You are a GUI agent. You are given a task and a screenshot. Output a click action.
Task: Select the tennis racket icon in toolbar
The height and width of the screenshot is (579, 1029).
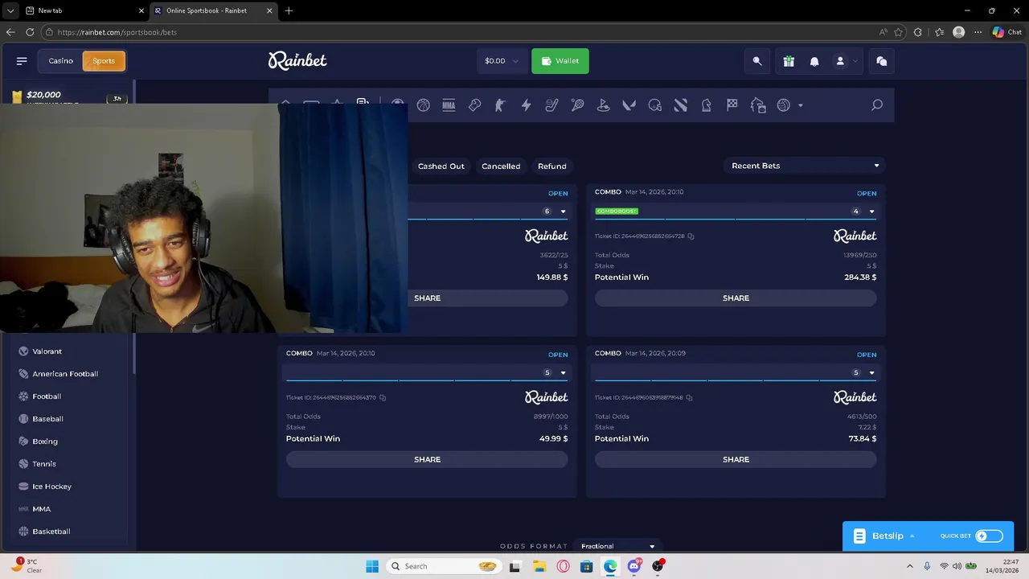click(x=577, y=105)
